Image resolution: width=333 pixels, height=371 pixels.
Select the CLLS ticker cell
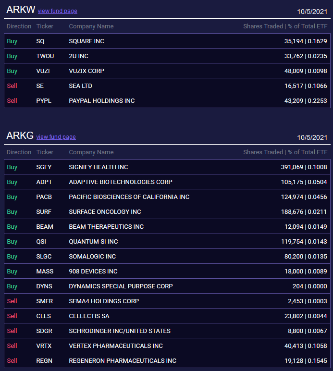(x=44, y=316)
